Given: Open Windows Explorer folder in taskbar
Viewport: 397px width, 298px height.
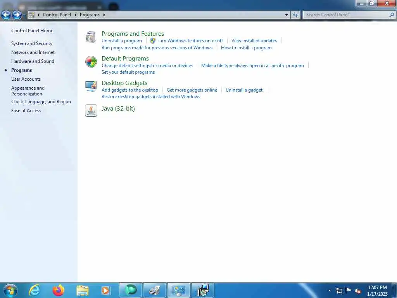Looking at the screenshot, I should coord(83,291).
